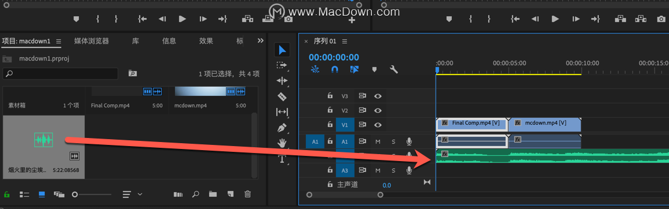
Task: Hide track V2 with its eye icon
Action: pyautogui.click(x=378, y=110)
